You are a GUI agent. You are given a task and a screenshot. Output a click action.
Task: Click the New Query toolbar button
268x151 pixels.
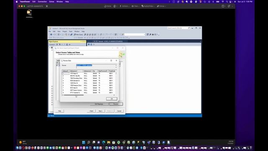click(78, 34)
